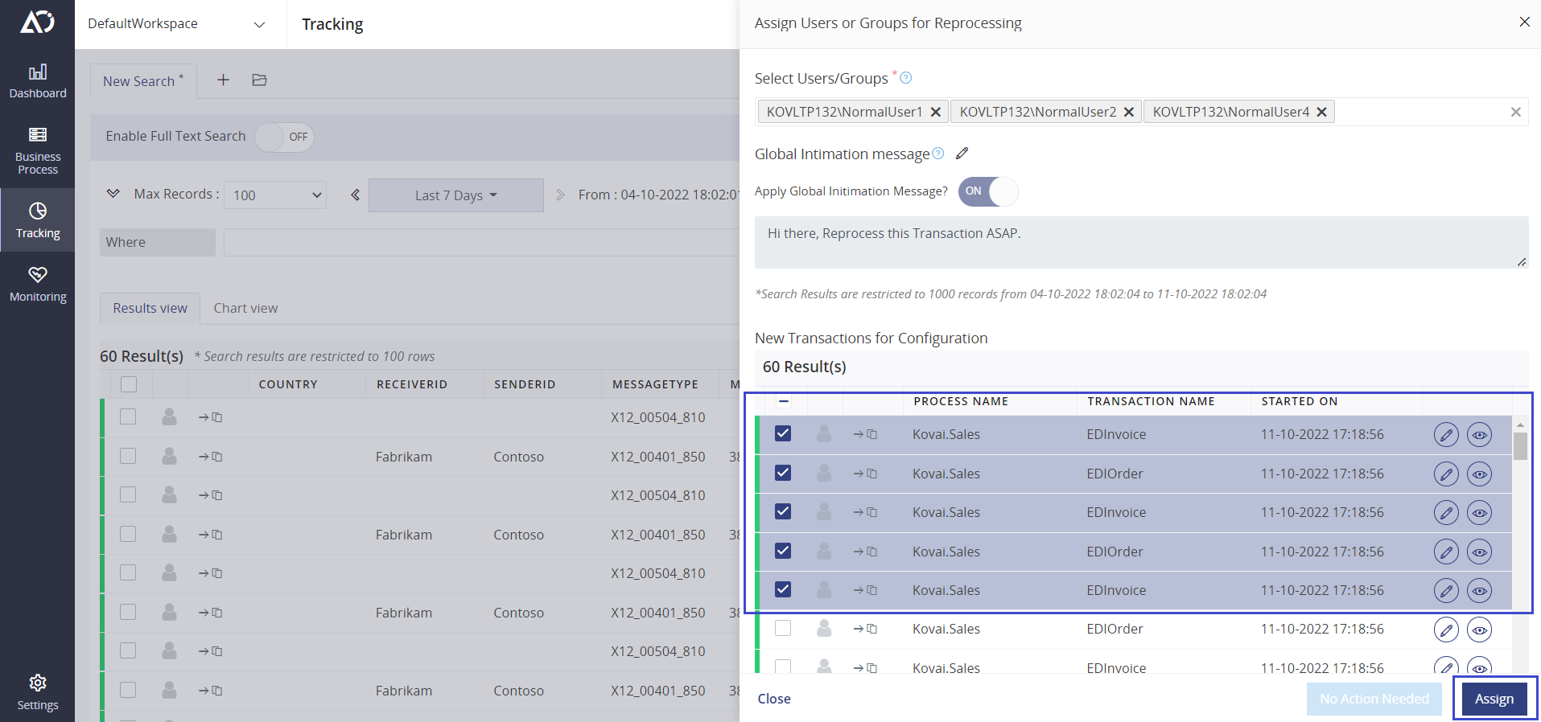
Task: Remove KOVLTP132\NormalUser2 tag
Action: tap(1129, 112)
